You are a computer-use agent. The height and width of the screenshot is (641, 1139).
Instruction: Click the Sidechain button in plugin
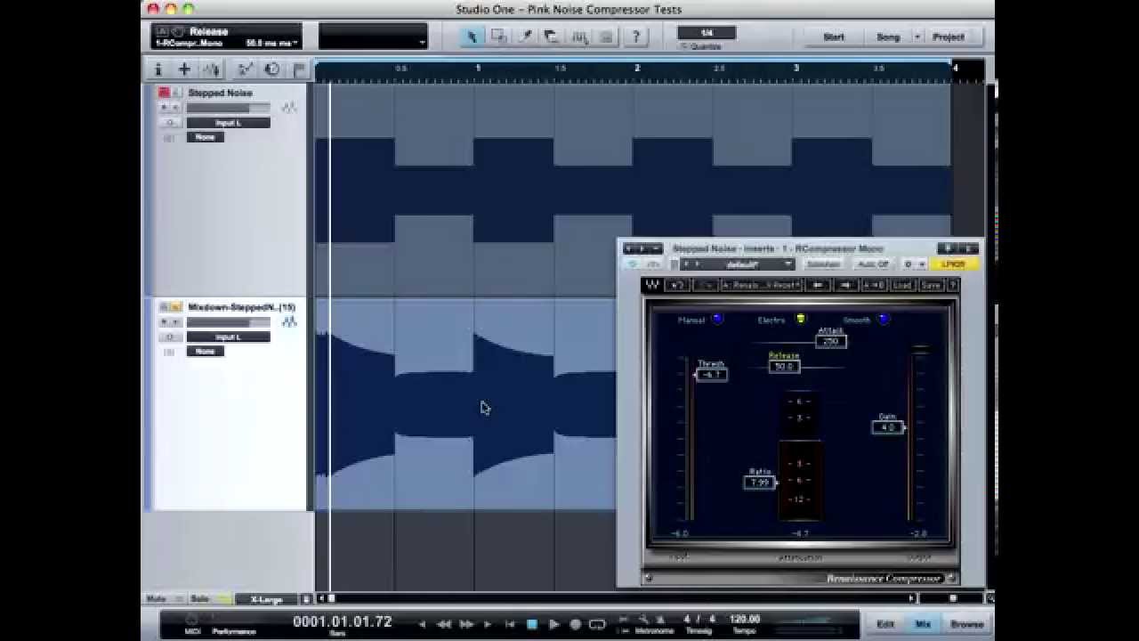[823, 264]
